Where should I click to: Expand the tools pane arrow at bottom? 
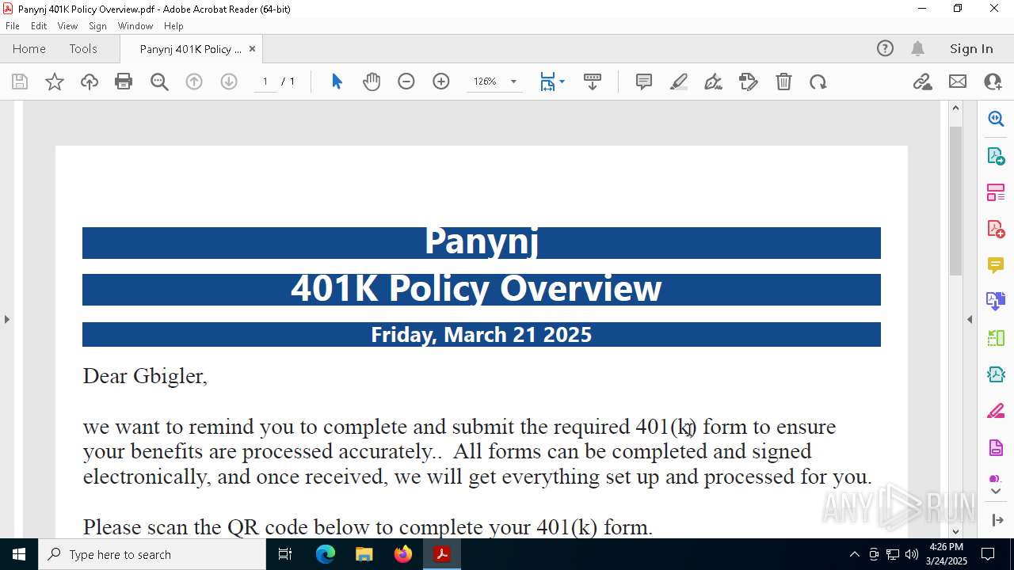tap(996, 520)
